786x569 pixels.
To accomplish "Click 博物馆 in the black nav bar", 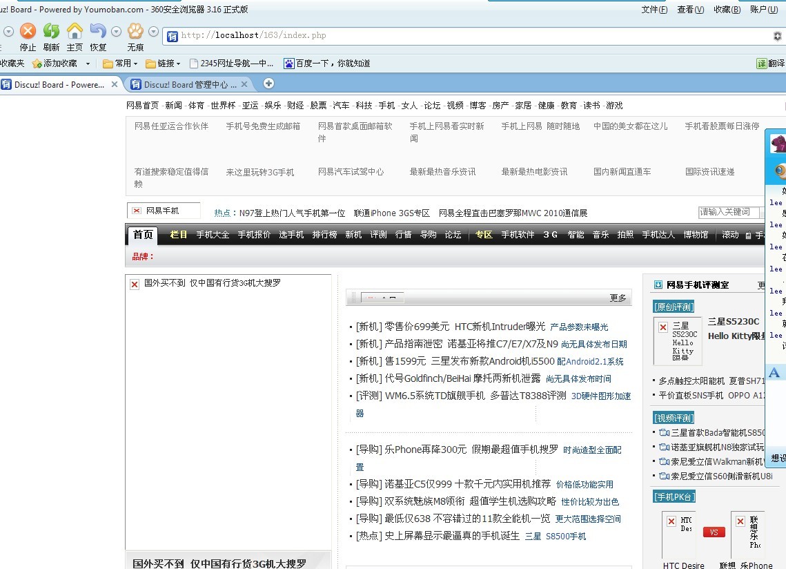I will pos(696,235).
